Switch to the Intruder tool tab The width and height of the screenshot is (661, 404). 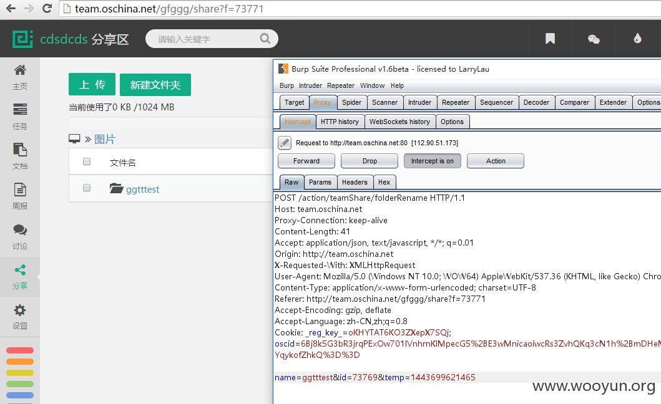[x=419, y=102]
